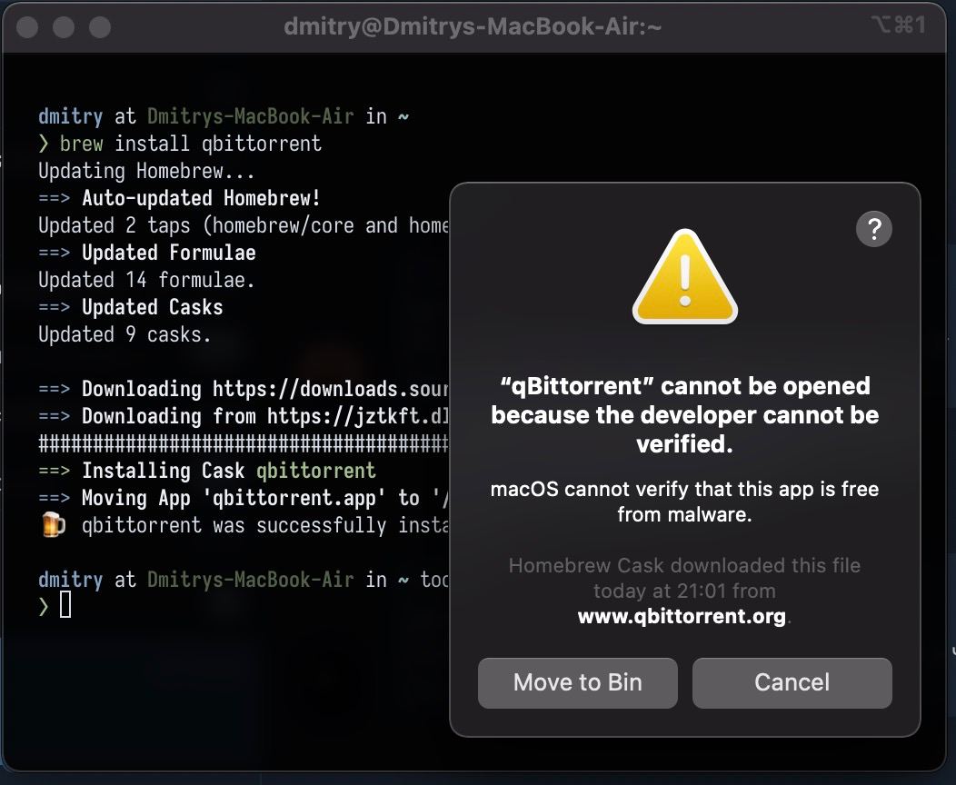956x785 pixels.
Task: Click the hash-mark progress bar line
Action: [x=244, y=443]
